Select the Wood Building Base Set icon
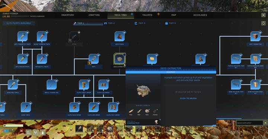This screenshot has height=139, width=268. pyautogui.click(x=255, y=85)
